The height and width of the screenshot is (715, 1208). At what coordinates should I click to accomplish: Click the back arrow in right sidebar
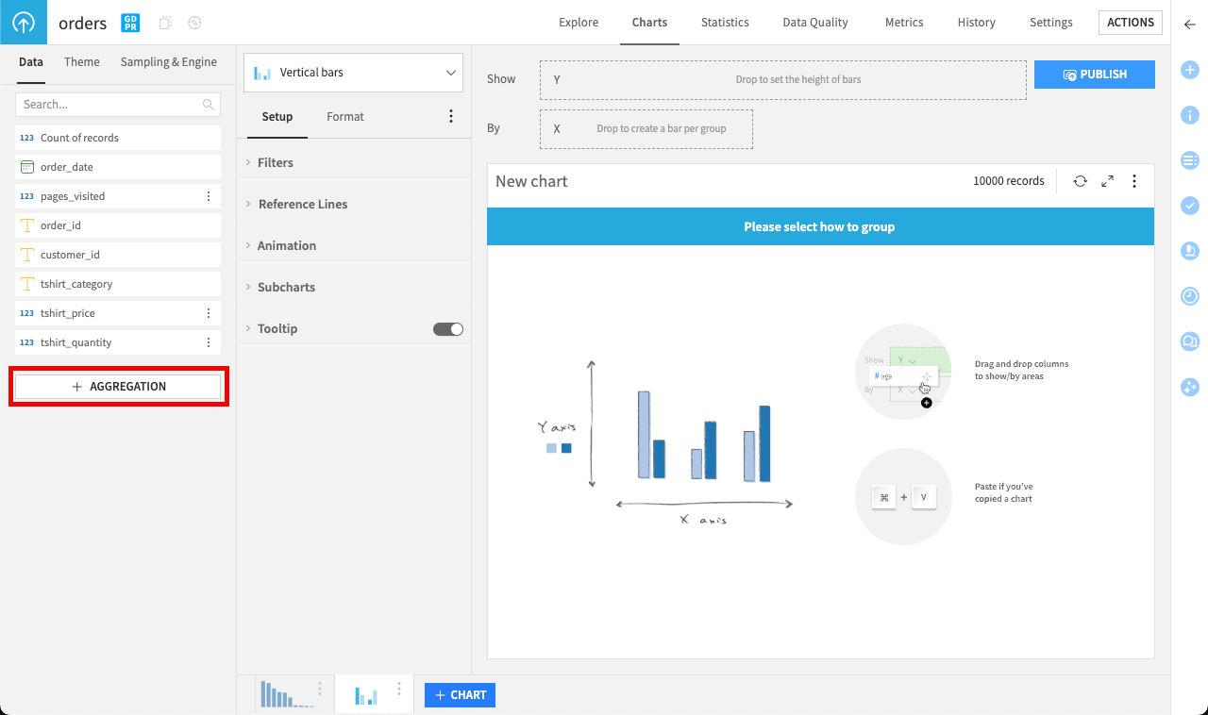pos(1189,24)
